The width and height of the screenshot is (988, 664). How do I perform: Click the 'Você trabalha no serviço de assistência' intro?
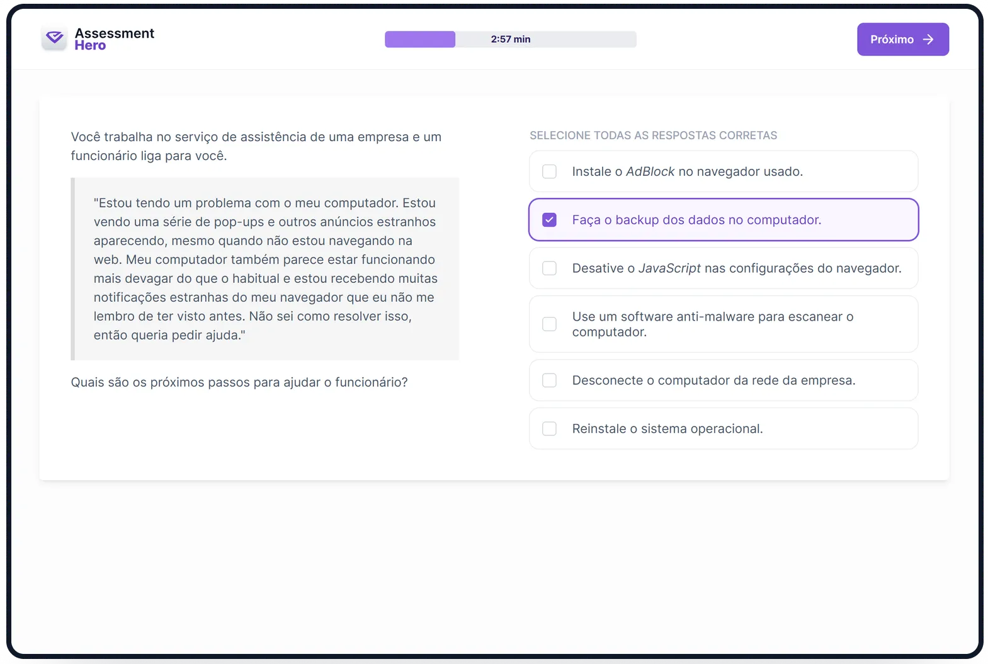tap(256, 146)
